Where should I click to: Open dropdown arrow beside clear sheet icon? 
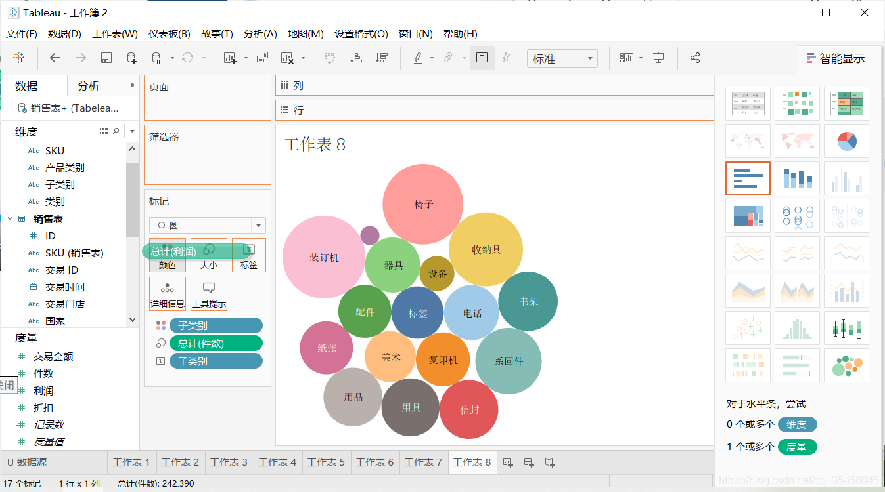[304, 58]
